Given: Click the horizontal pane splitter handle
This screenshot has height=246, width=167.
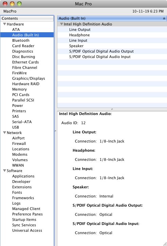Looking at the screenshot, I should pos(112,109).
